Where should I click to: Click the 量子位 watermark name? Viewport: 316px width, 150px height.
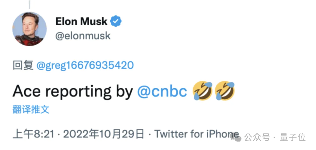293,137
